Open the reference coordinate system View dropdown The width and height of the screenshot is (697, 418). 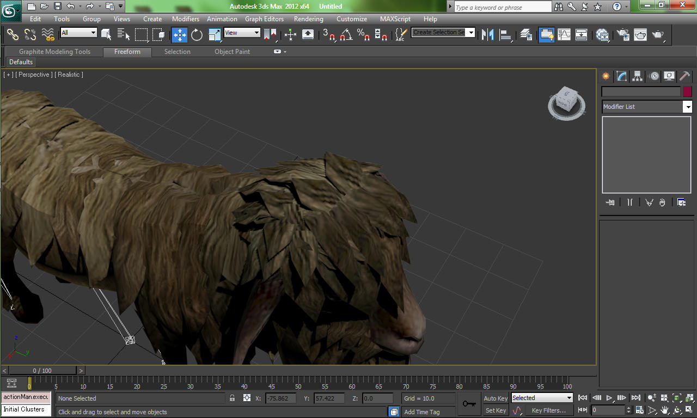[x=242, y=33]
